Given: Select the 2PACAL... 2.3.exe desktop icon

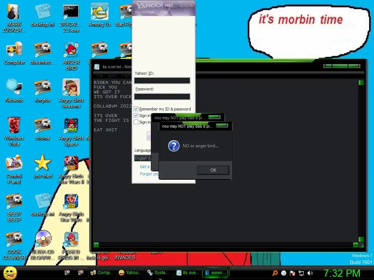Looking at the screenshot, I should [71, 18].
